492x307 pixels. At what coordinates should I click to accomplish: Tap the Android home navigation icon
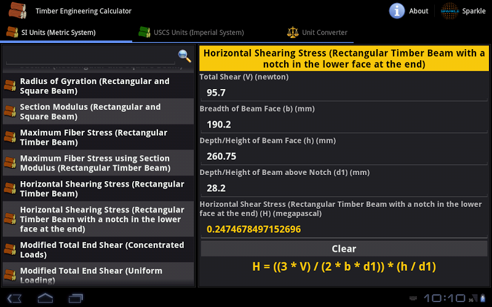(45, 298)
